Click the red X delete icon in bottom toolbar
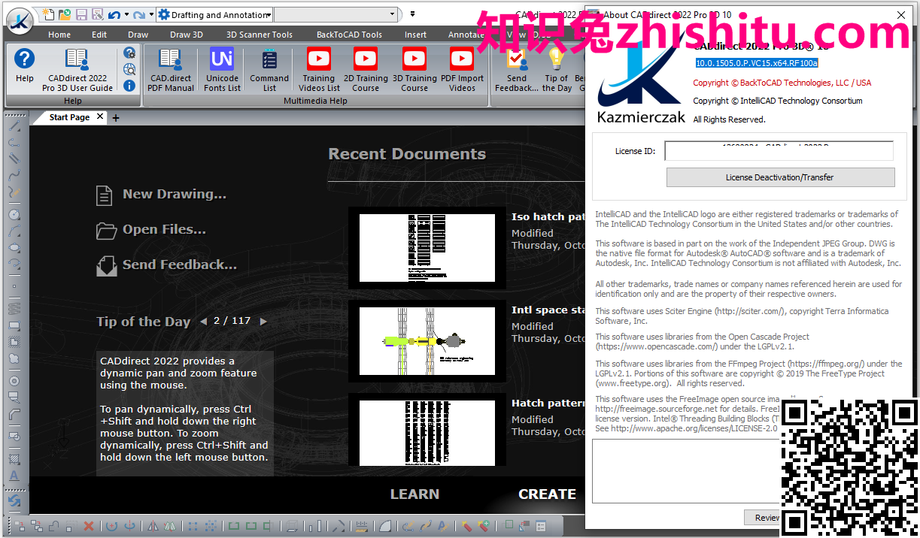This screenshot has width=920, height=538. click(x=89, y=526)
